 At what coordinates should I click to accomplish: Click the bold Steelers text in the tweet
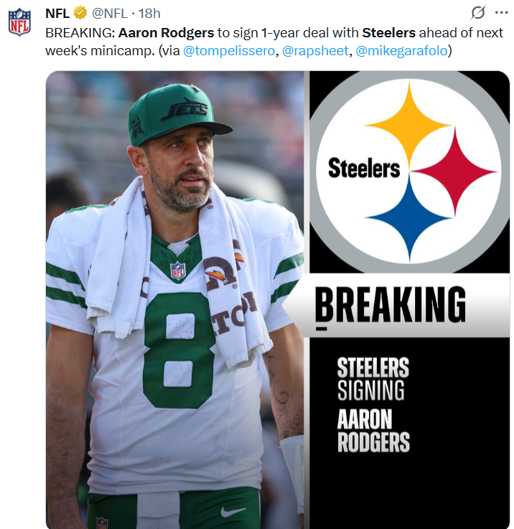(x=389, y=33)
